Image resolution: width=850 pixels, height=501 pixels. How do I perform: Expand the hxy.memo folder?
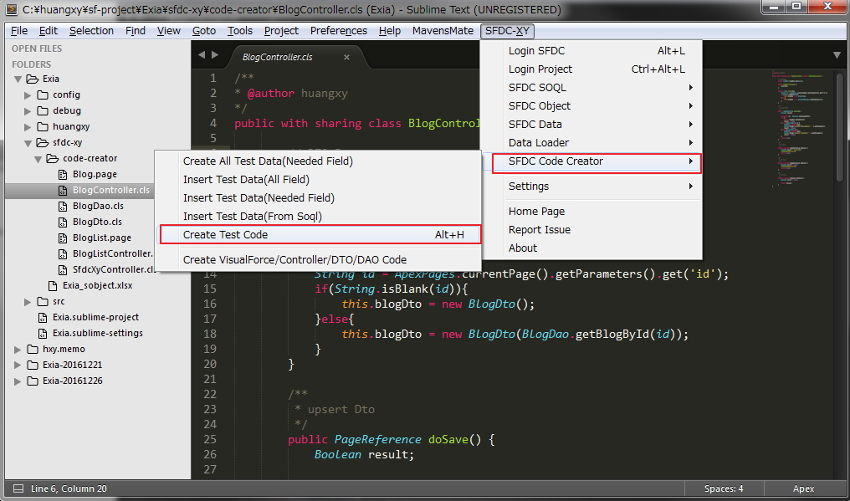click(18, 349)
